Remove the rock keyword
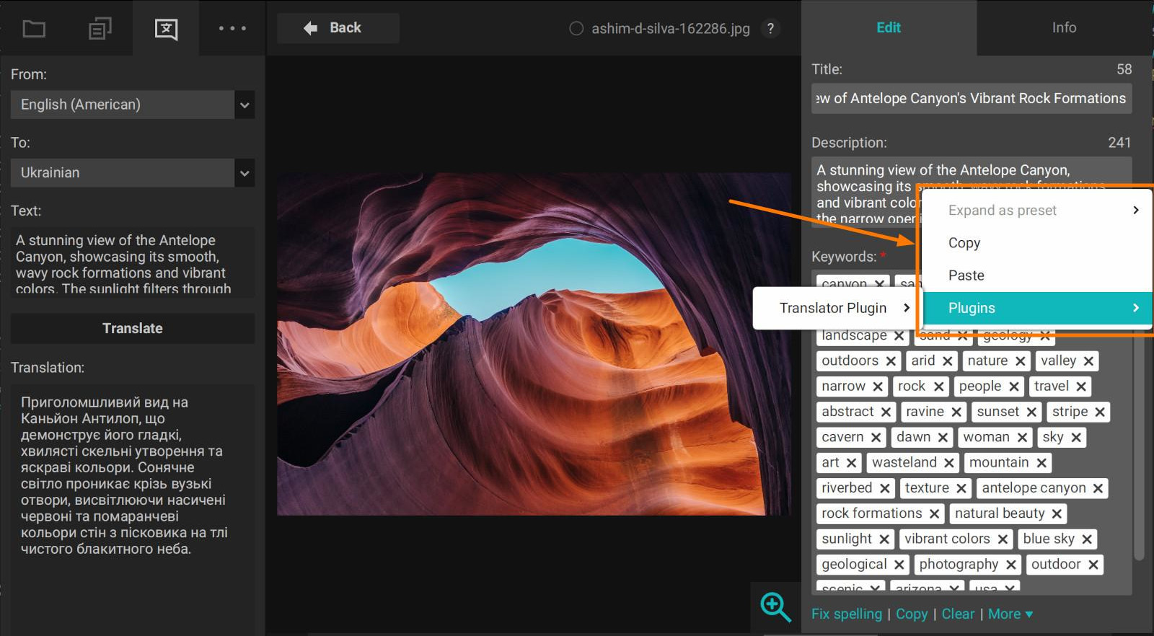Image resolution: width=1154 pixels, height=636 pixels. click(938, 387)
